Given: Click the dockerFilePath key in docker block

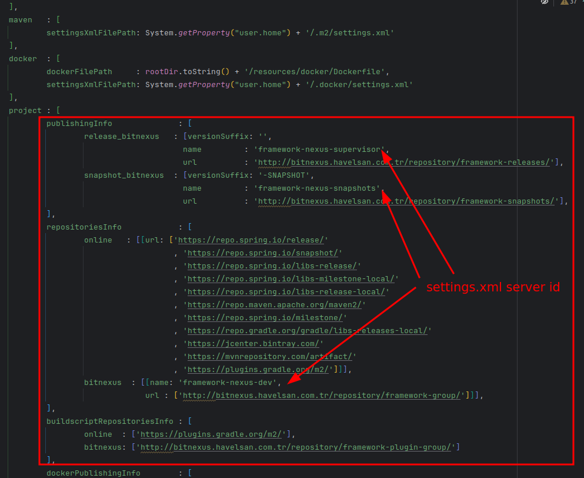Looking at the screenshot, I should 79,72.
